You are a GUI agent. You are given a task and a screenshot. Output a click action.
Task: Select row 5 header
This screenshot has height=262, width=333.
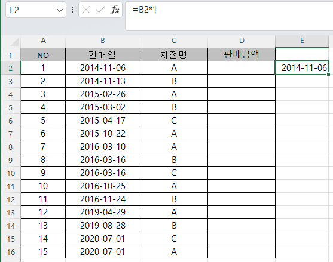tap(10, 107)
